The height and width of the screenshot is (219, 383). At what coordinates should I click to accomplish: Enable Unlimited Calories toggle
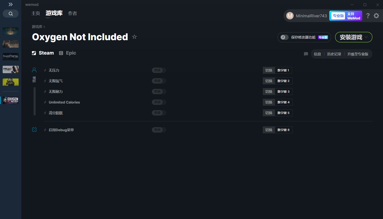click(159, 102)
